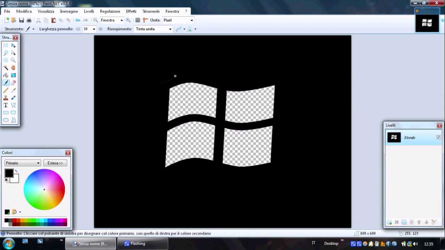Viewport: 445px width, 250px height.
Task: Decrease brush width minus button
Action: pos(78,29)
